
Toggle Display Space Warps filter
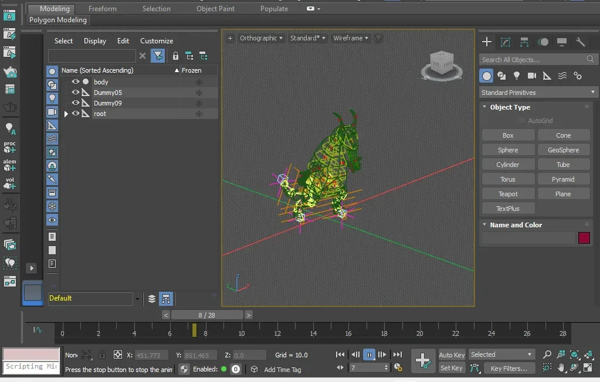(x=52, y=139)
